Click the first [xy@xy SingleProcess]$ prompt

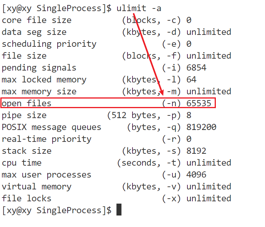click(x=56, y=8)
